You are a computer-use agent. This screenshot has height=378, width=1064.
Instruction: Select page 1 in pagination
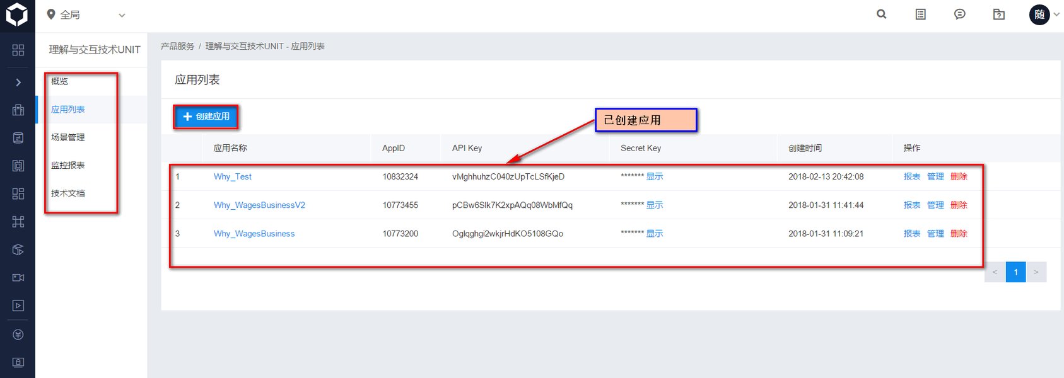(1015, 272)
